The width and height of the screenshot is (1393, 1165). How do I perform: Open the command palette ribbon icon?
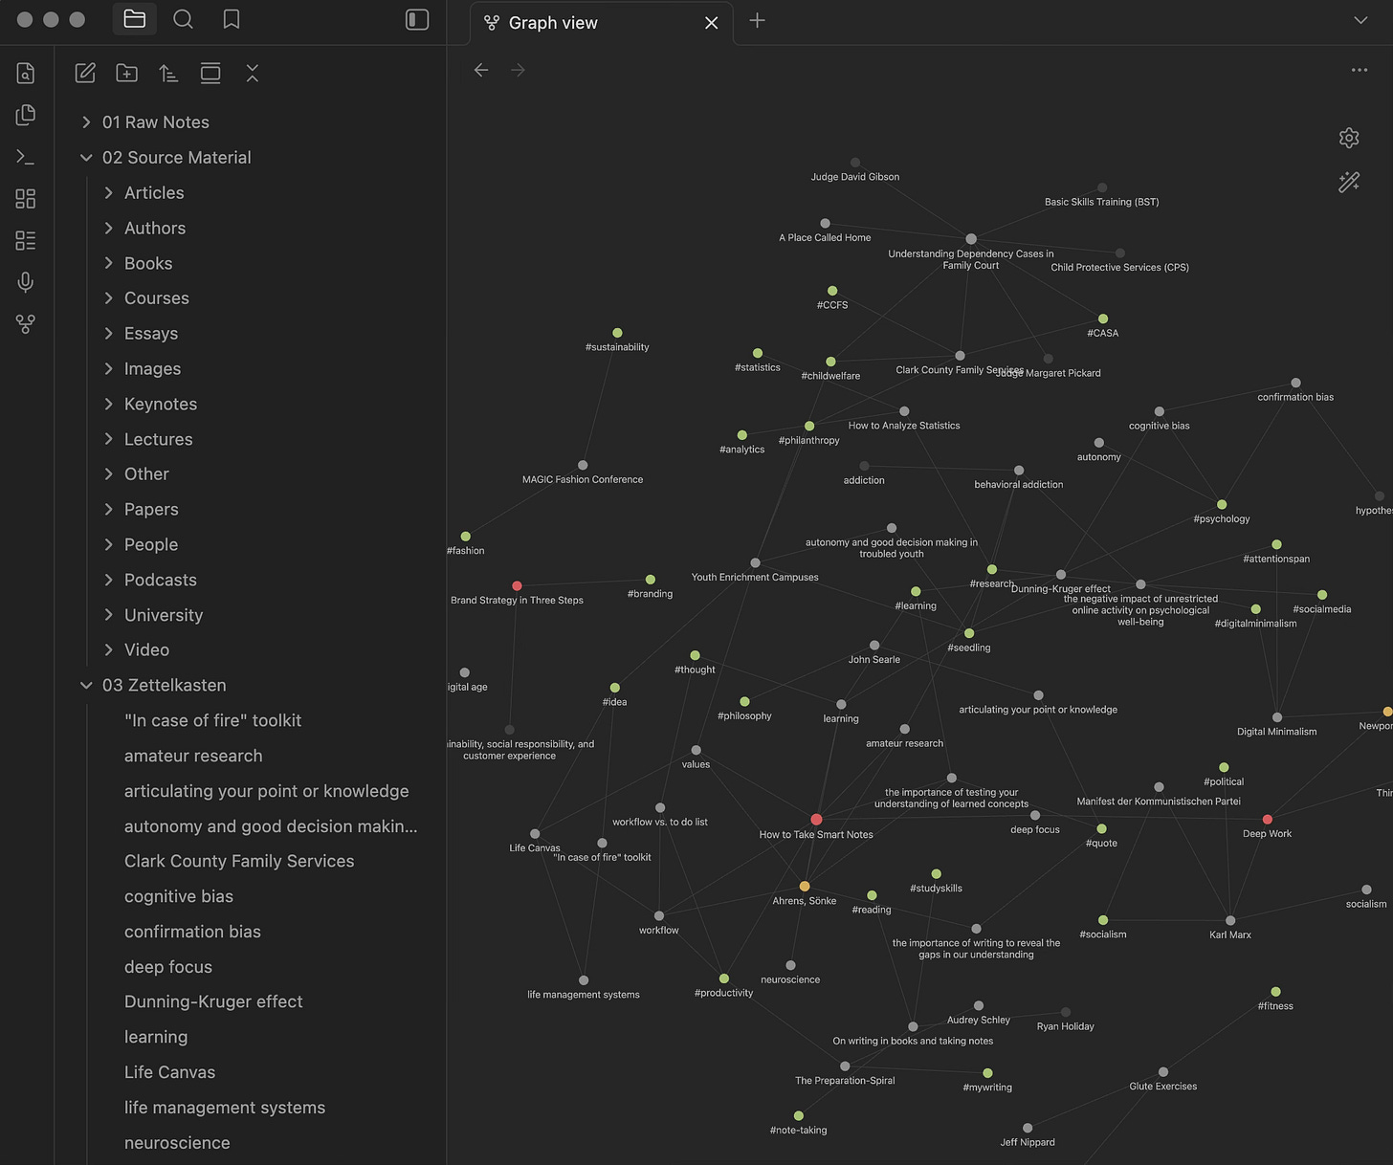26,157
